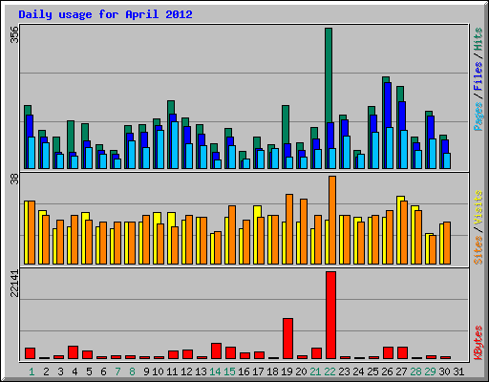Click the blue 'Files' legend label
The width and height of the screenshot is (489, 382).
478,75
